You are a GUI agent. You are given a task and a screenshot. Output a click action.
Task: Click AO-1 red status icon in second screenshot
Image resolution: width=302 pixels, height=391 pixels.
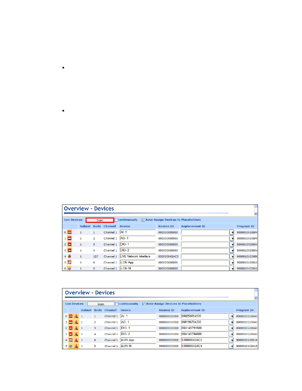click(71, 322)
